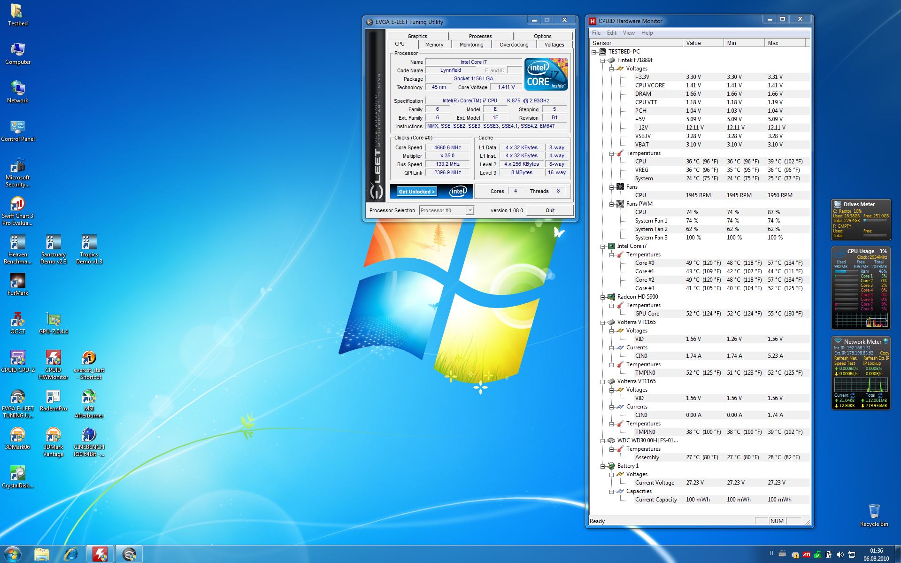The width and height of the screenshot is (901, 563).
Task: Launch EVGA E-LEET Tuning Utility desktop icon
Action: click(17, 403)
